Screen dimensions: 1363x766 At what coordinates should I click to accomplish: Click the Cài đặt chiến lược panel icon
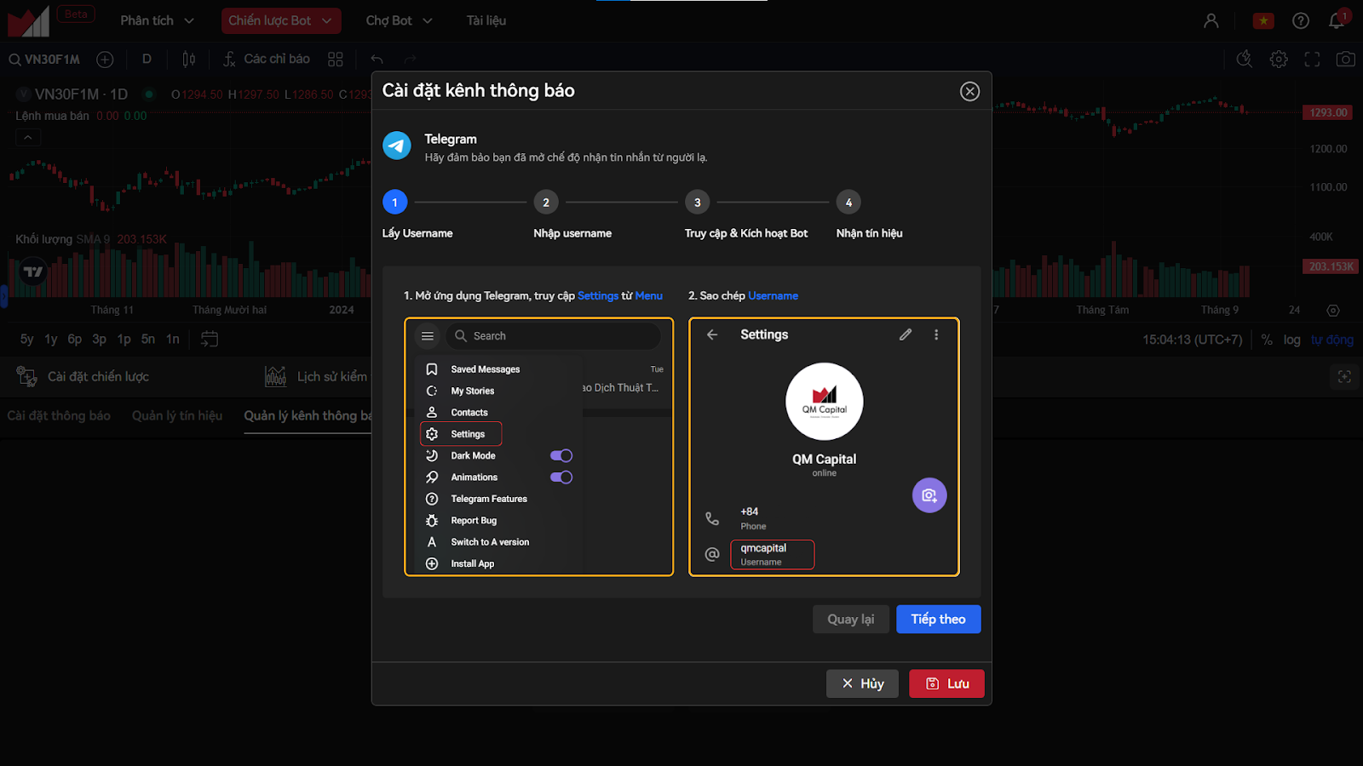pos(26,376)
